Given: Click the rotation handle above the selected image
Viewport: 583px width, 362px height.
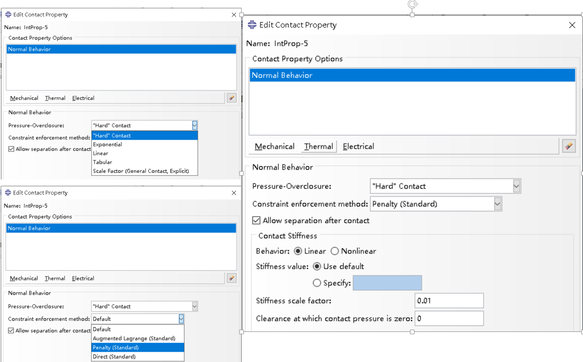Looking at the screenshot, I should pos(412,5).
